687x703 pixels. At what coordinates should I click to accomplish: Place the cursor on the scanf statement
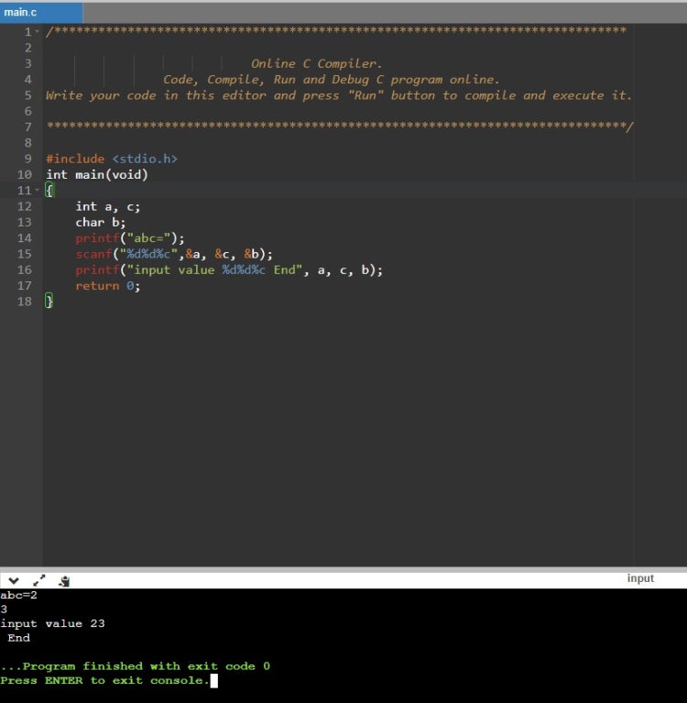[x=174, y=254]
